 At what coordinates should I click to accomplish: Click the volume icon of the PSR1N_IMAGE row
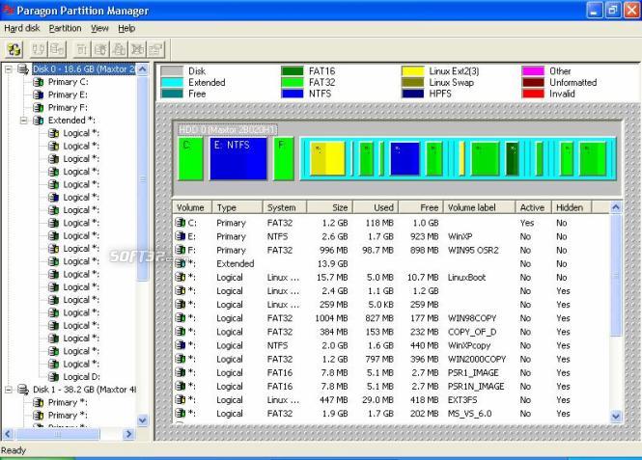(181, 386)
